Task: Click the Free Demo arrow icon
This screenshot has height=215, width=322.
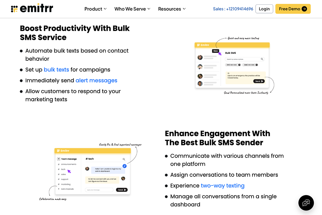Action: coord(304,9)
